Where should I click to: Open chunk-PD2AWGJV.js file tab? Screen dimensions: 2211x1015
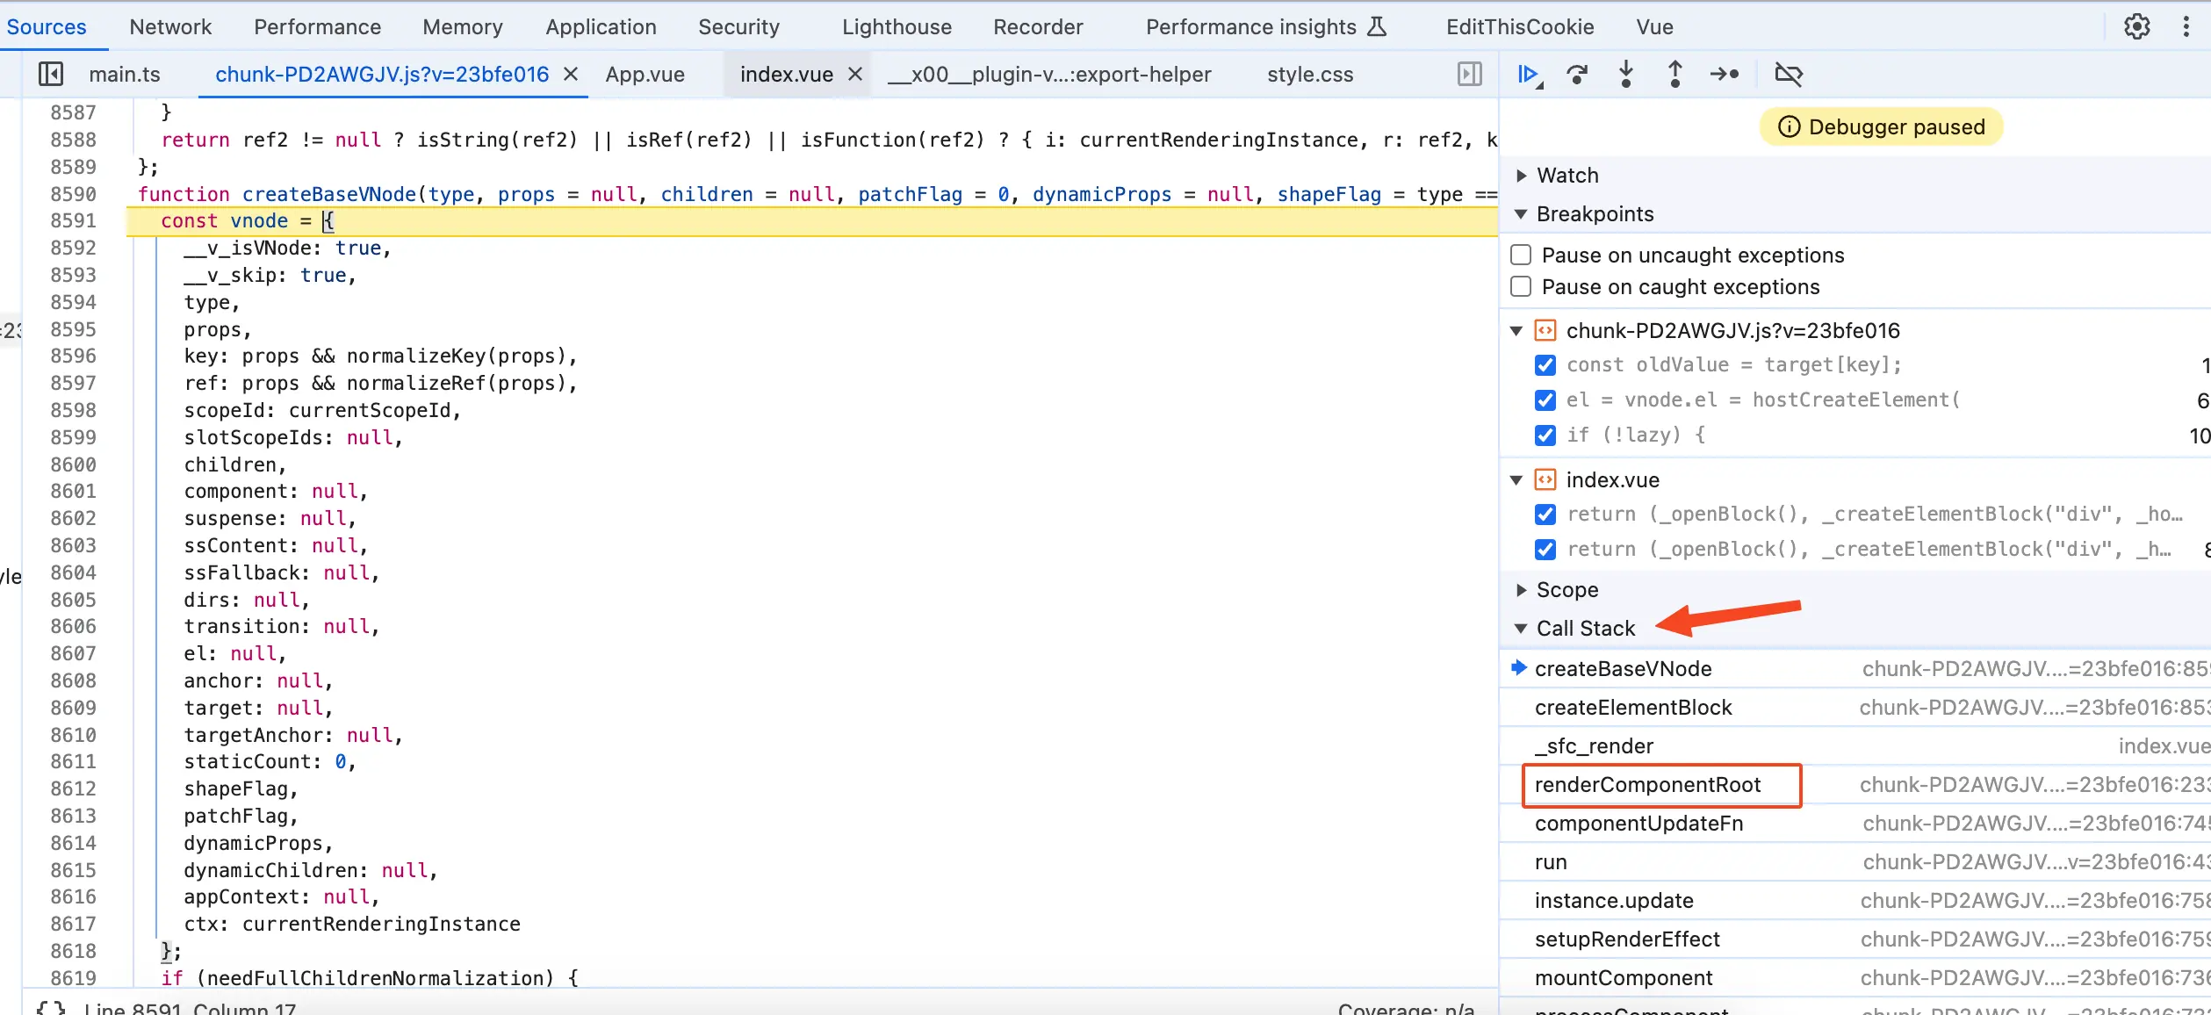pos(381,73)
